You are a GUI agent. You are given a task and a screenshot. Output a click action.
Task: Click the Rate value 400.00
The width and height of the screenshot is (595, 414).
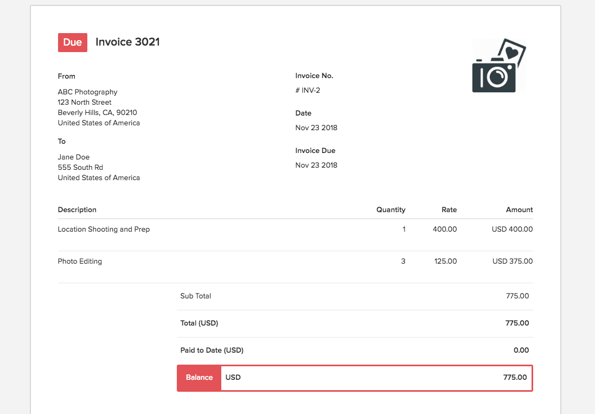pos(445,229)
